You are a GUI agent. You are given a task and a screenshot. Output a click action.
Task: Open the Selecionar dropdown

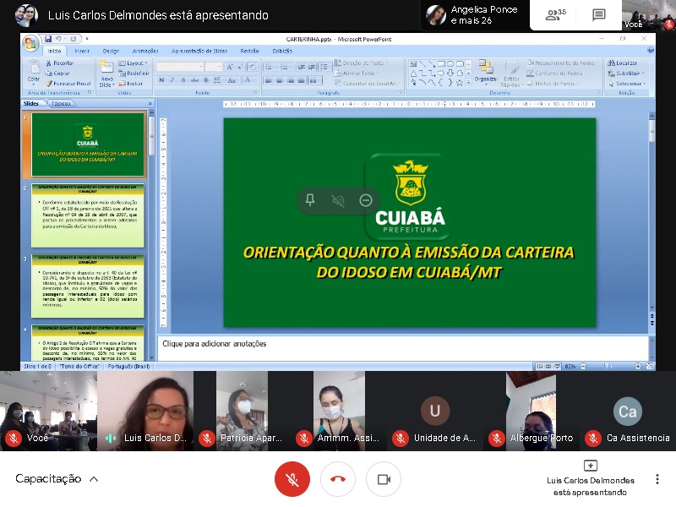click(627, 84)
